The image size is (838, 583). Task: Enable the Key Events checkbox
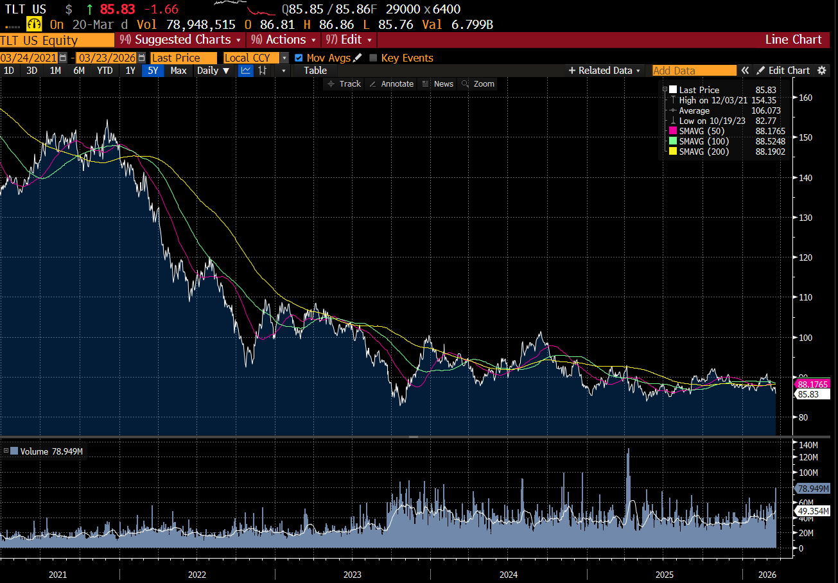(x=373, y=58)
